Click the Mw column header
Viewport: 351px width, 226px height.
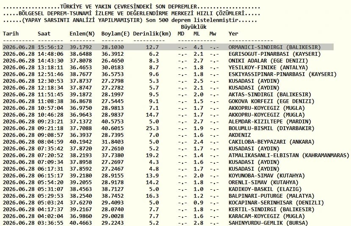(213, 34)
